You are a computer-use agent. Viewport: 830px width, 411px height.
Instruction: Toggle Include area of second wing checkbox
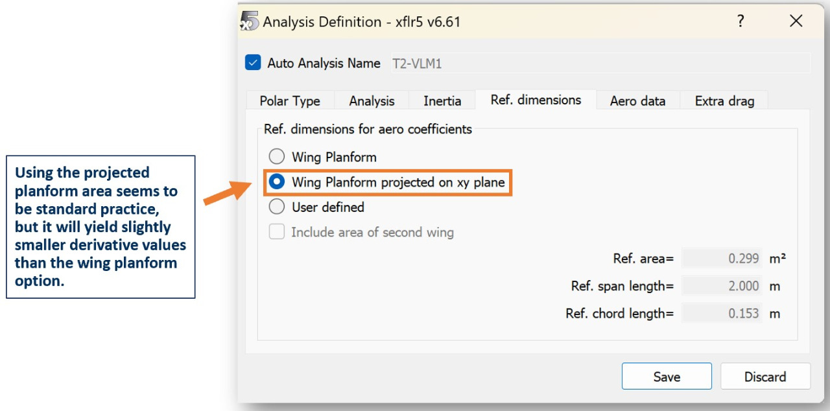pyautogui.click(x=277, y=232)
